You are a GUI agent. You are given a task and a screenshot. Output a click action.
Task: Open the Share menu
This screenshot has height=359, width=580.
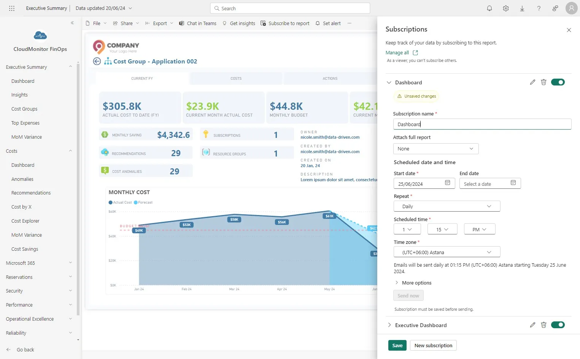(x=126, y=23)
